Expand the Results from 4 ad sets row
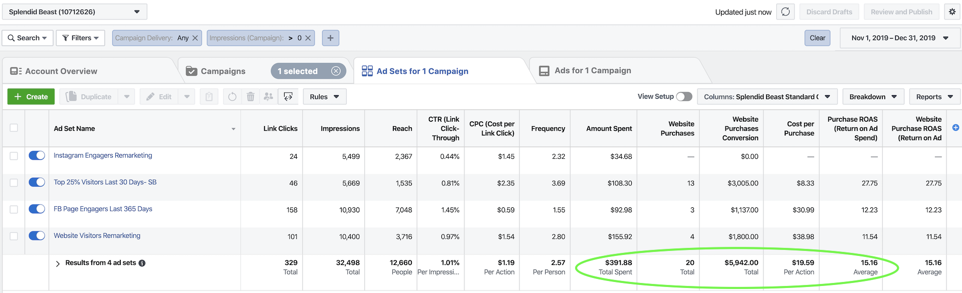 (58, 263)
